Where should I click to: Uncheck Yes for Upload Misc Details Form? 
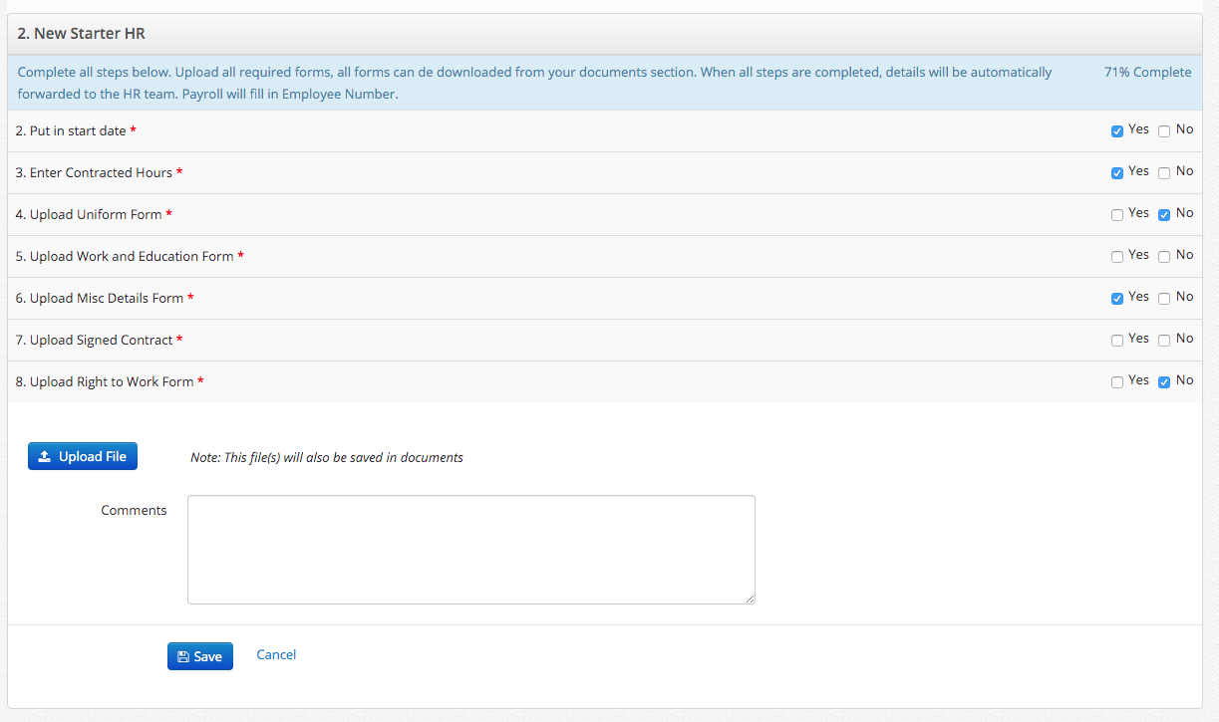[x=1117, y=299]
